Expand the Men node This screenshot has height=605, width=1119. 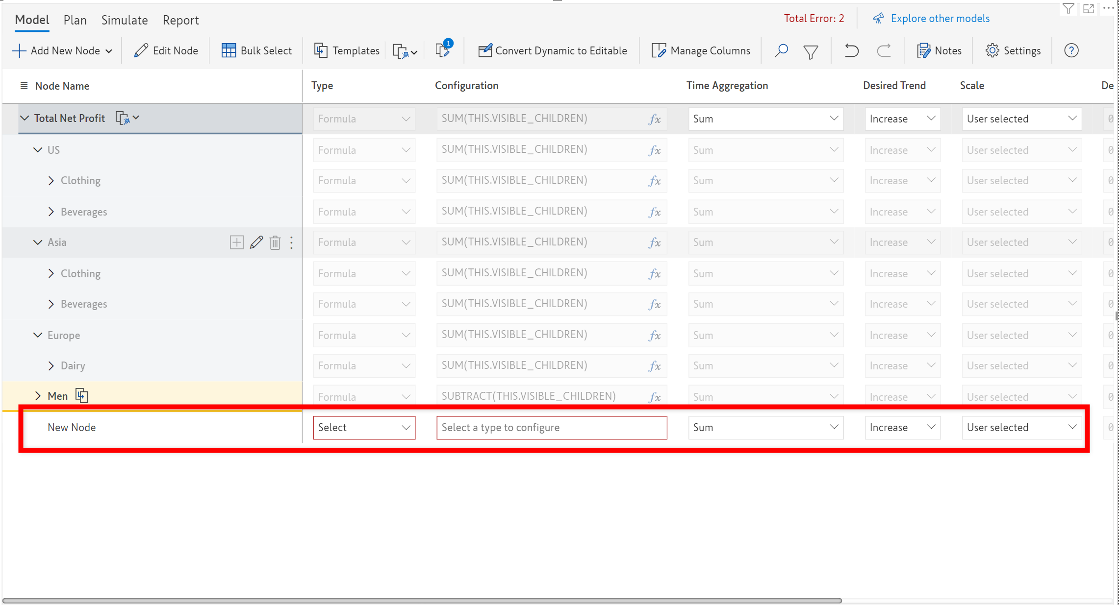pyautogui.click(x=38, y=396)
